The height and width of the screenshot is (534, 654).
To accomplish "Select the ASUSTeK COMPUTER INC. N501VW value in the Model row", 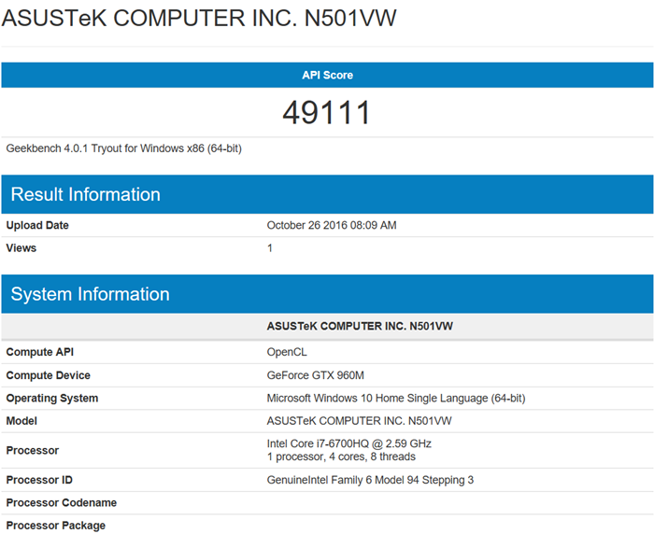I will 359,421.
